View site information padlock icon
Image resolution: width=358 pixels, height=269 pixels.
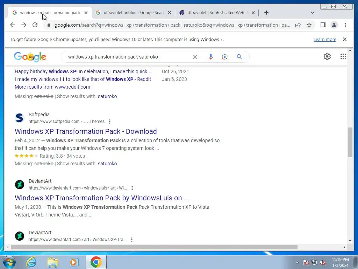pos(49,25)
